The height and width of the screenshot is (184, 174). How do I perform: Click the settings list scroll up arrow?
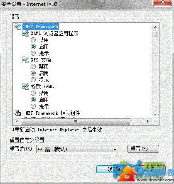(x=155, y=27)
